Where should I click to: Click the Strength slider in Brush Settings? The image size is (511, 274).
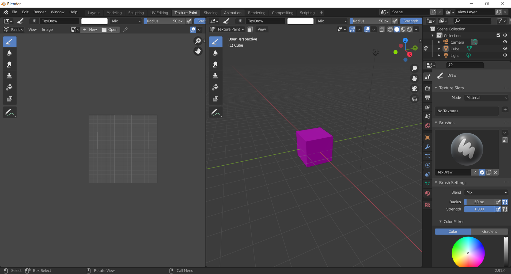pyautogui.click(x=479, y=209)
